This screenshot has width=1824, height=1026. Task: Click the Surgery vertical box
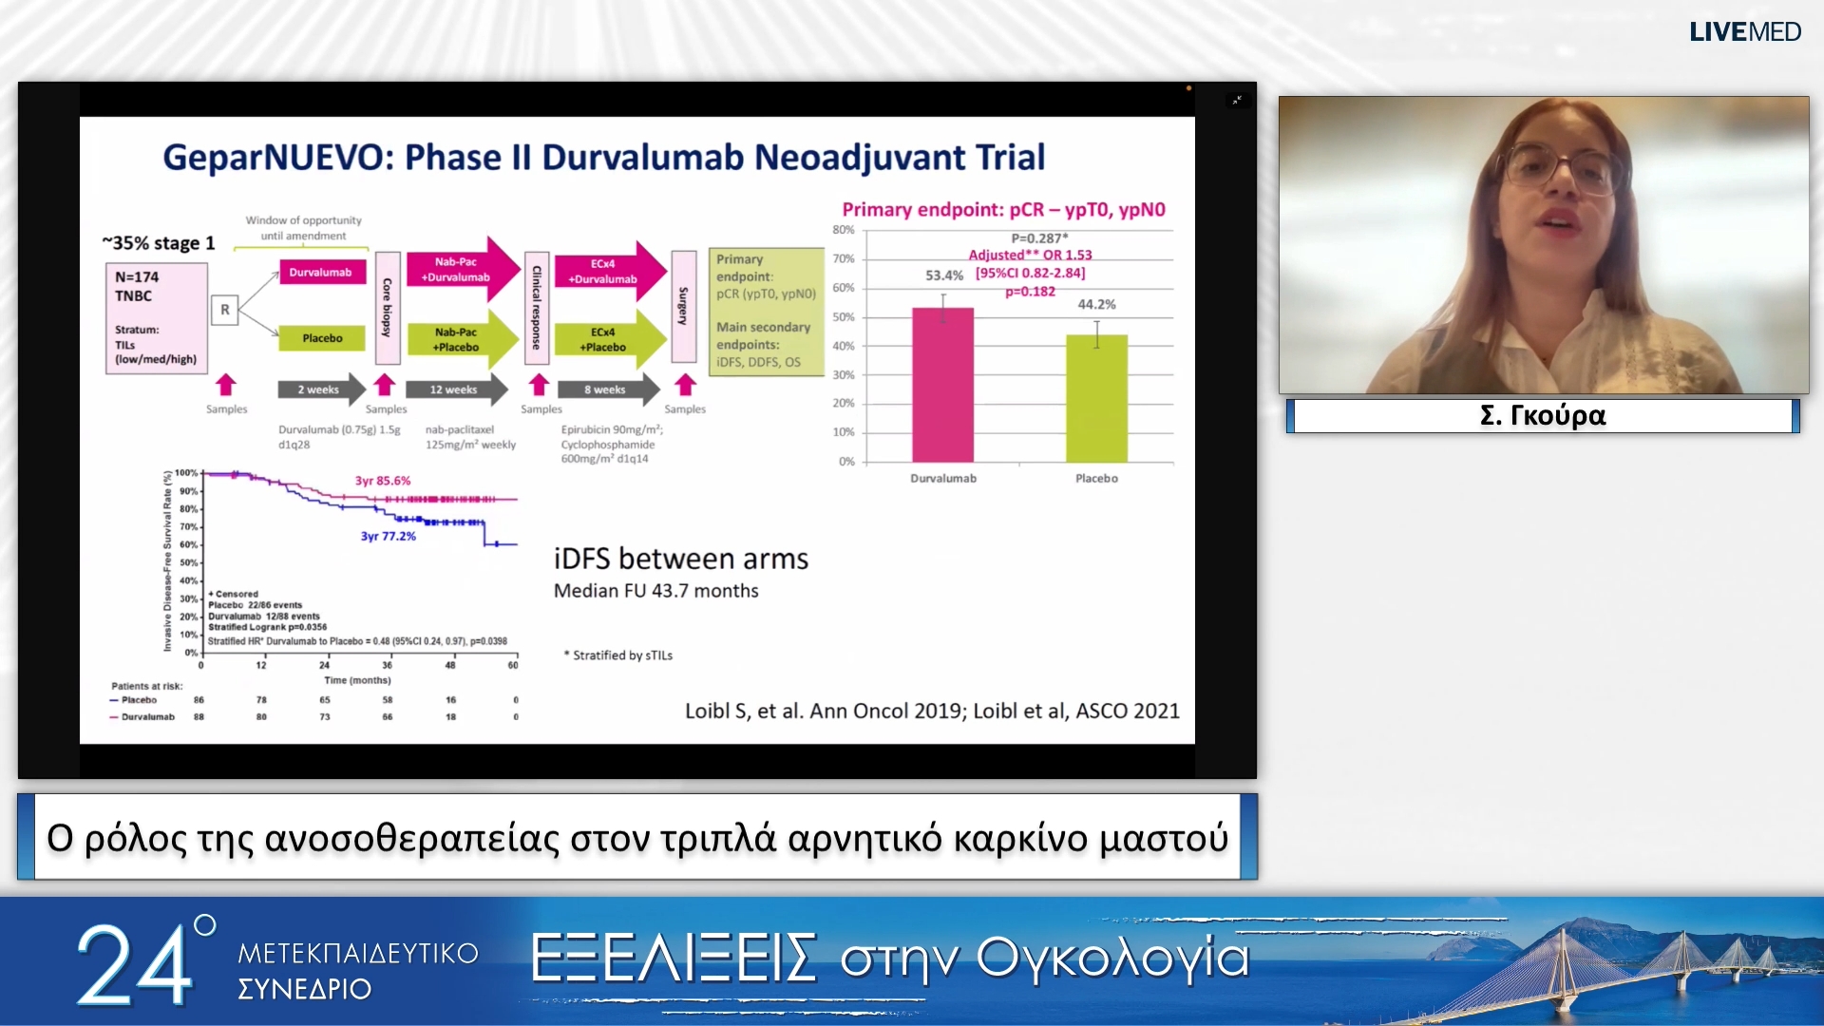tap(683, 306)
